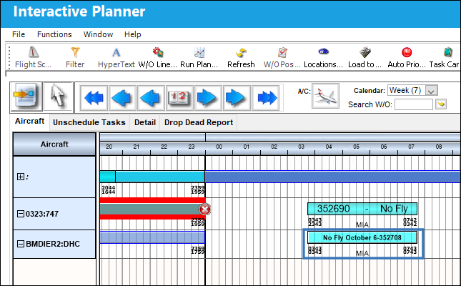Click the W/O Pos toolbar icon
461x286 pixels.
click(282, 53)
